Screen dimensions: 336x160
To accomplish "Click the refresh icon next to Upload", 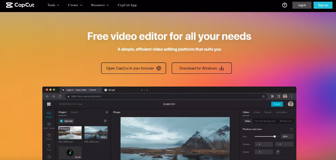I will click(105, 121).
